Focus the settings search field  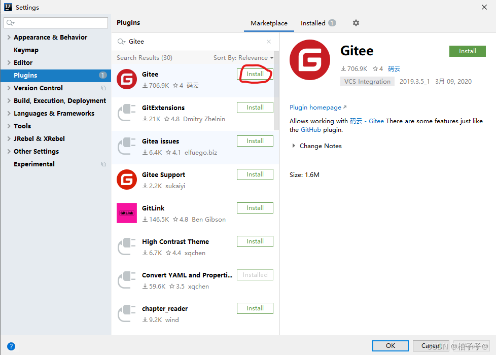[x=56, y=23]
